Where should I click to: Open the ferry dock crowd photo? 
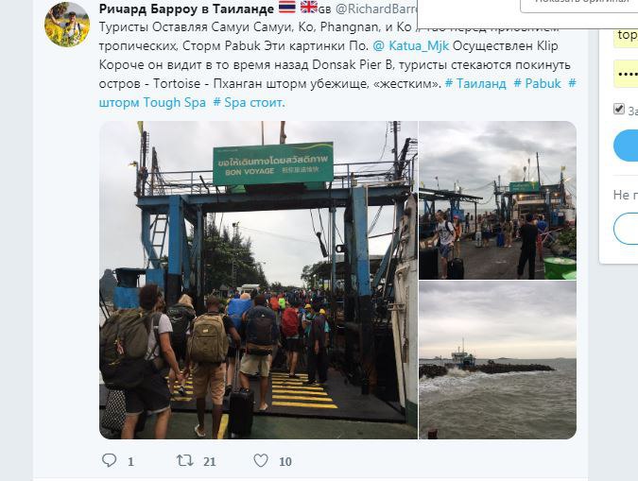(497, 200)
